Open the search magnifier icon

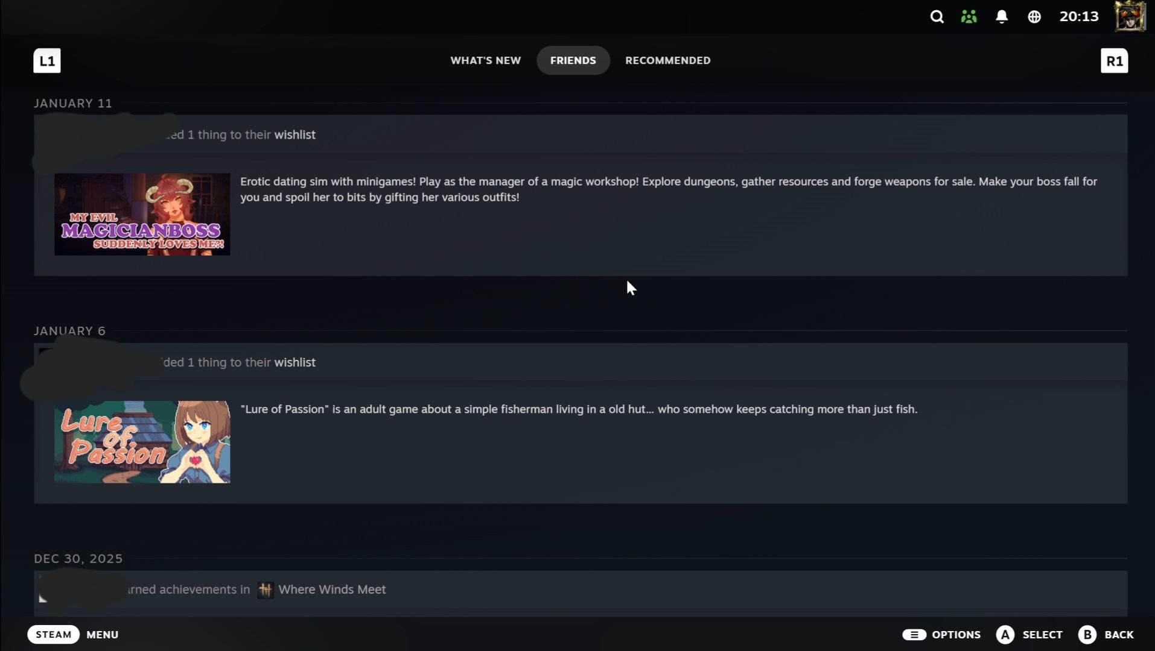pyautogui.click(x=937, y=17)
